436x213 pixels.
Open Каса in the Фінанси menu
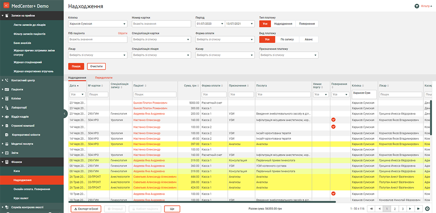pyautogui.click(x=17, y=171)
